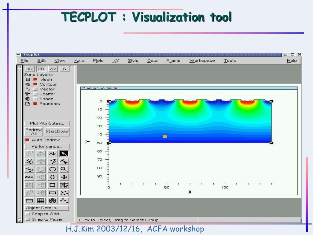Click the grayed contour-add tool icon
The image size is (313, 235).
[x=29, y=154]
